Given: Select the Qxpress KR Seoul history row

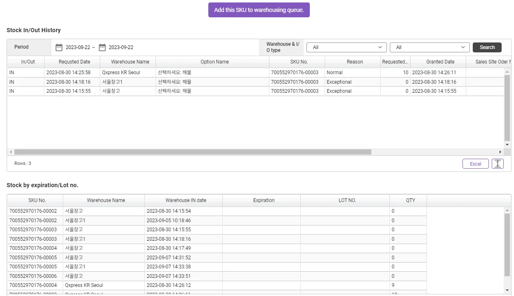Looking at the screenshot, I should 121,73.
